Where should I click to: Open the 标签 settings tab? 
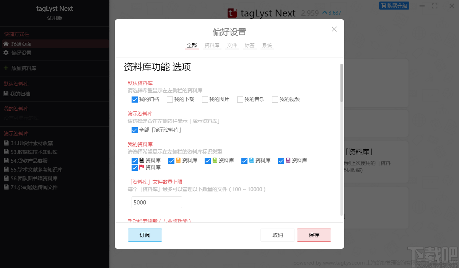249,45
